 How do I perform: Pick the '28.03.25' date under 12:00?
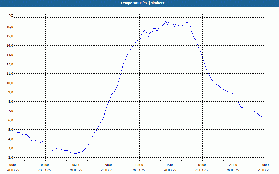pyautogui.click(x=138, y=170)
